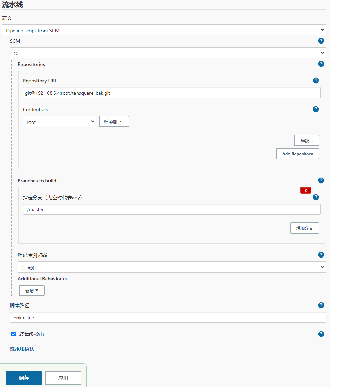
Task: Click the Repository URL input field
Action: tap(172, 93)
